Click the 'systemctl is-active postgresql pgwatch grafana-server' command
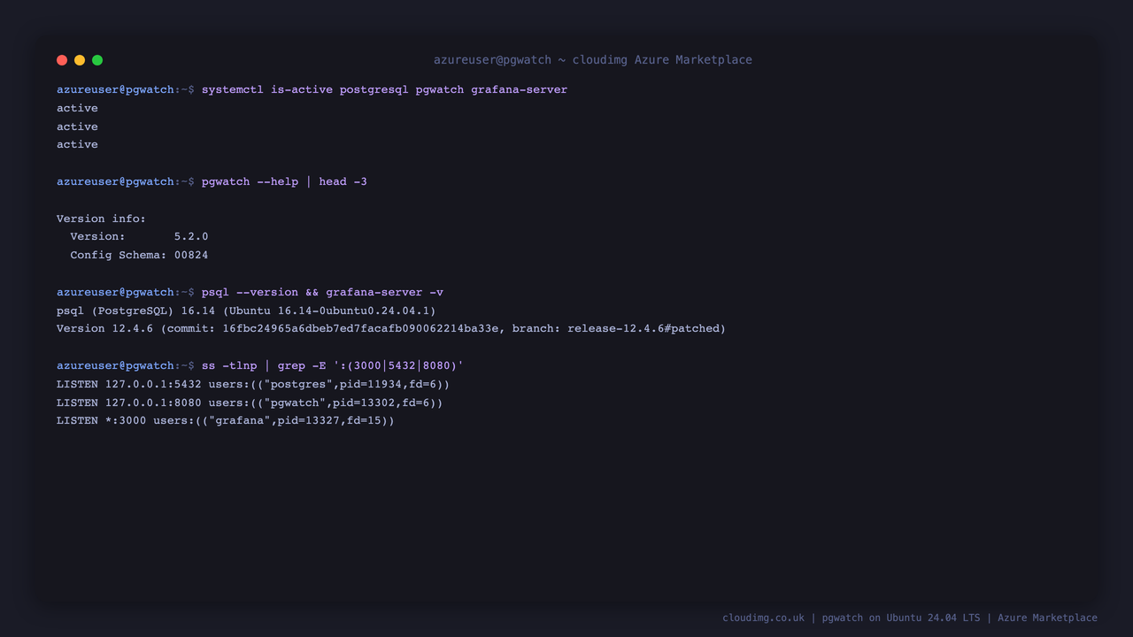The height and width of the screenshot is (637, 1133). tap(384, 89)
